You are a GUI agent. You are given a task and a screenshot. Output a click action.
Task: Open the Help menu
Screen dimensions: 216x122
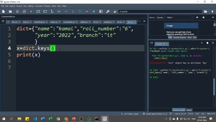click(x=64, y=6)
